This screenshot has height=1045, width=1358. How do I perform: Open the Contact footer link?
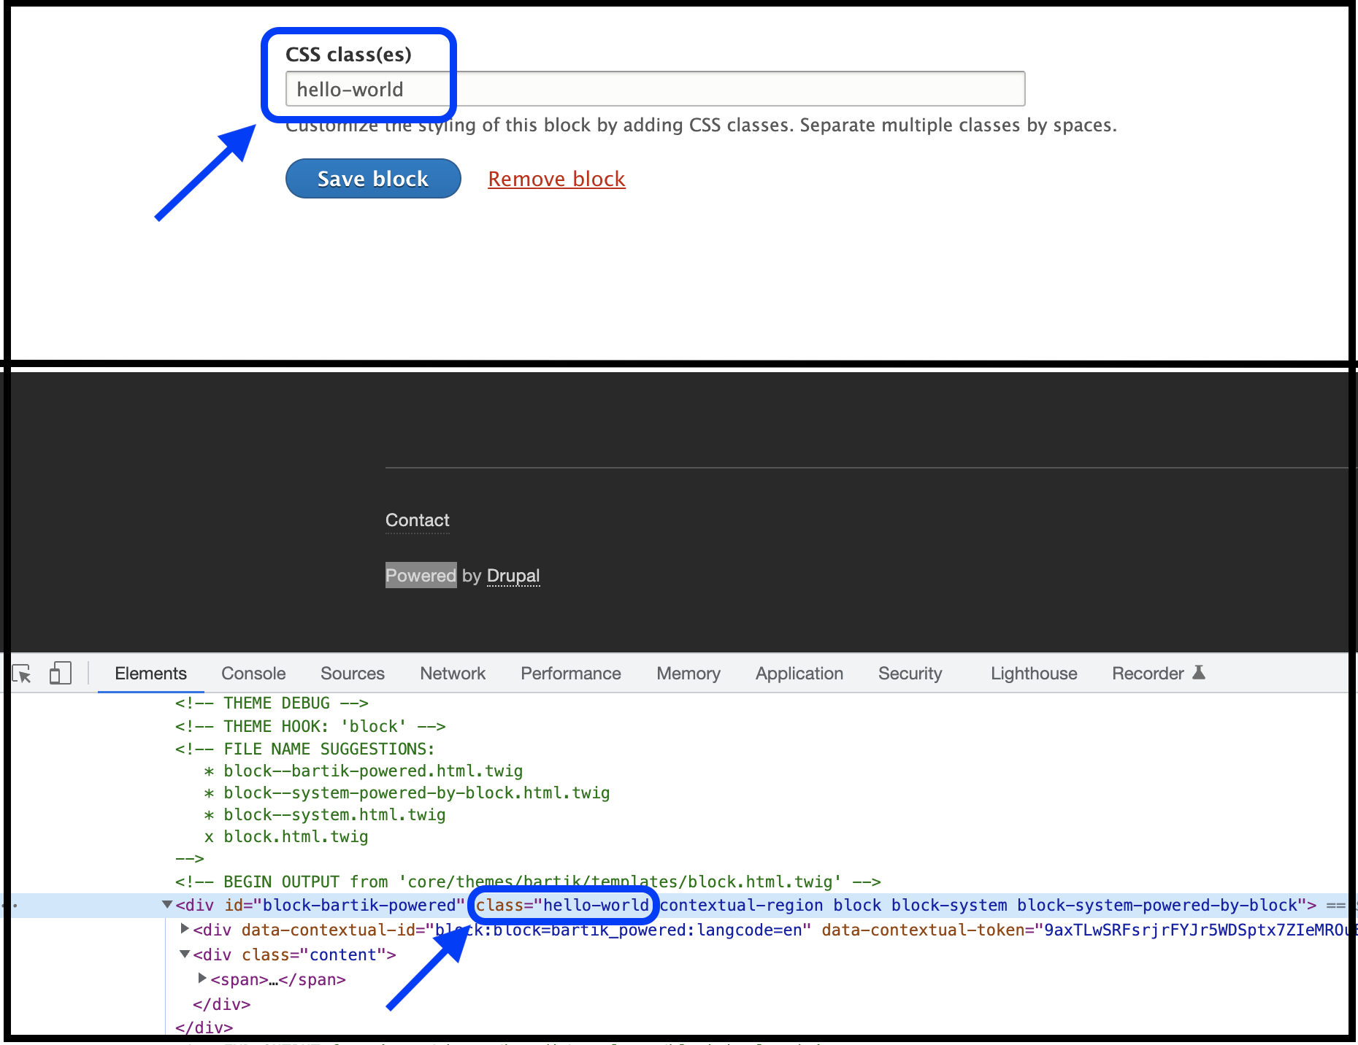pyautogui.click(x=417, y=520)
